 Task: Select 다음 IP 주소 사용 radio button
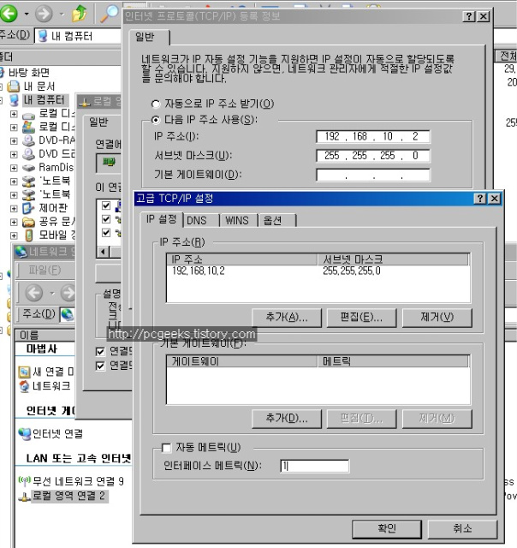[156, 120]
